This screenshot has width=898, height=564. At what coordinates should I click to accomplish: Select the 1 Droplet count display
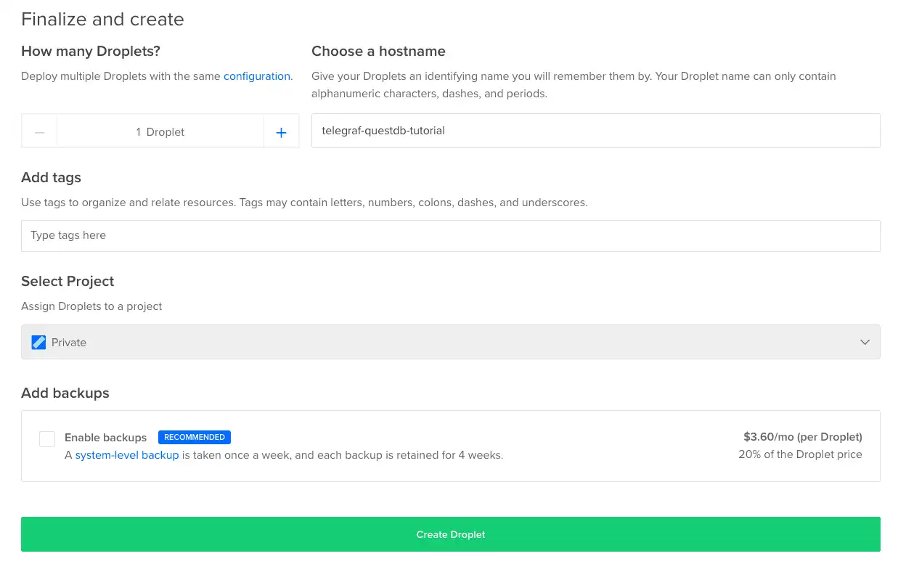160,131
